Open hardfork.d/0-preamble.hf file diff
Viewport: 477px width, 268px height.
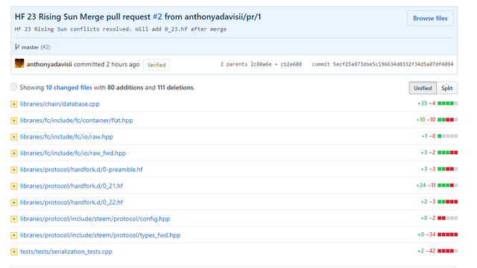pos(81,170)
